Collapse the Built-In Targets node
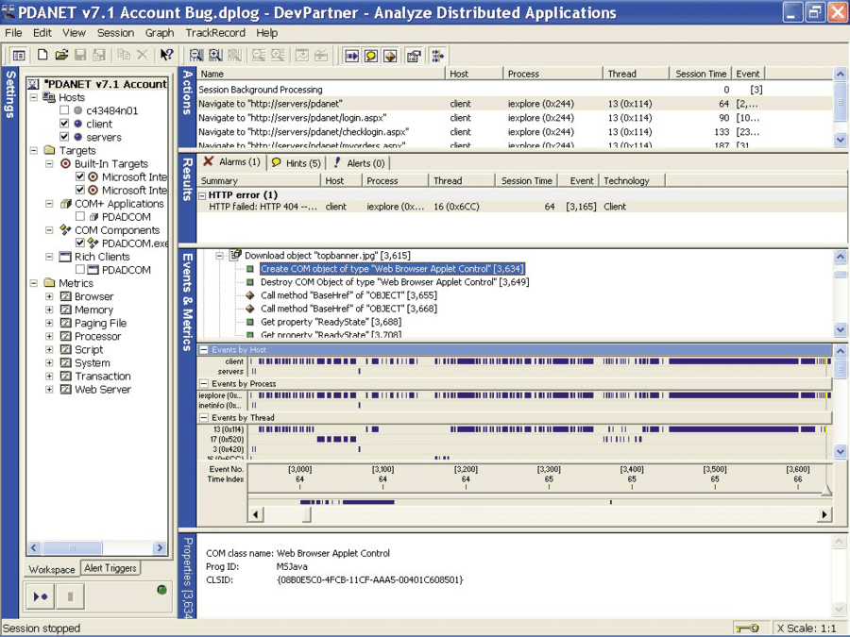 pyautogui.click(x=49, y=163)
